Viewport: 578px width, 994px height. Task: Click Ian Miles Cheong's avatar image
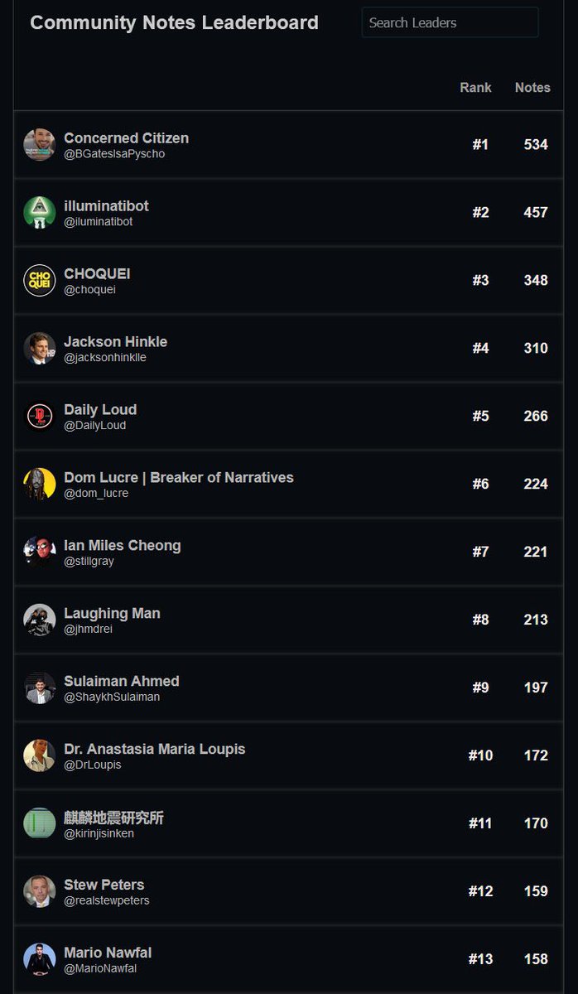pos(40,552)
